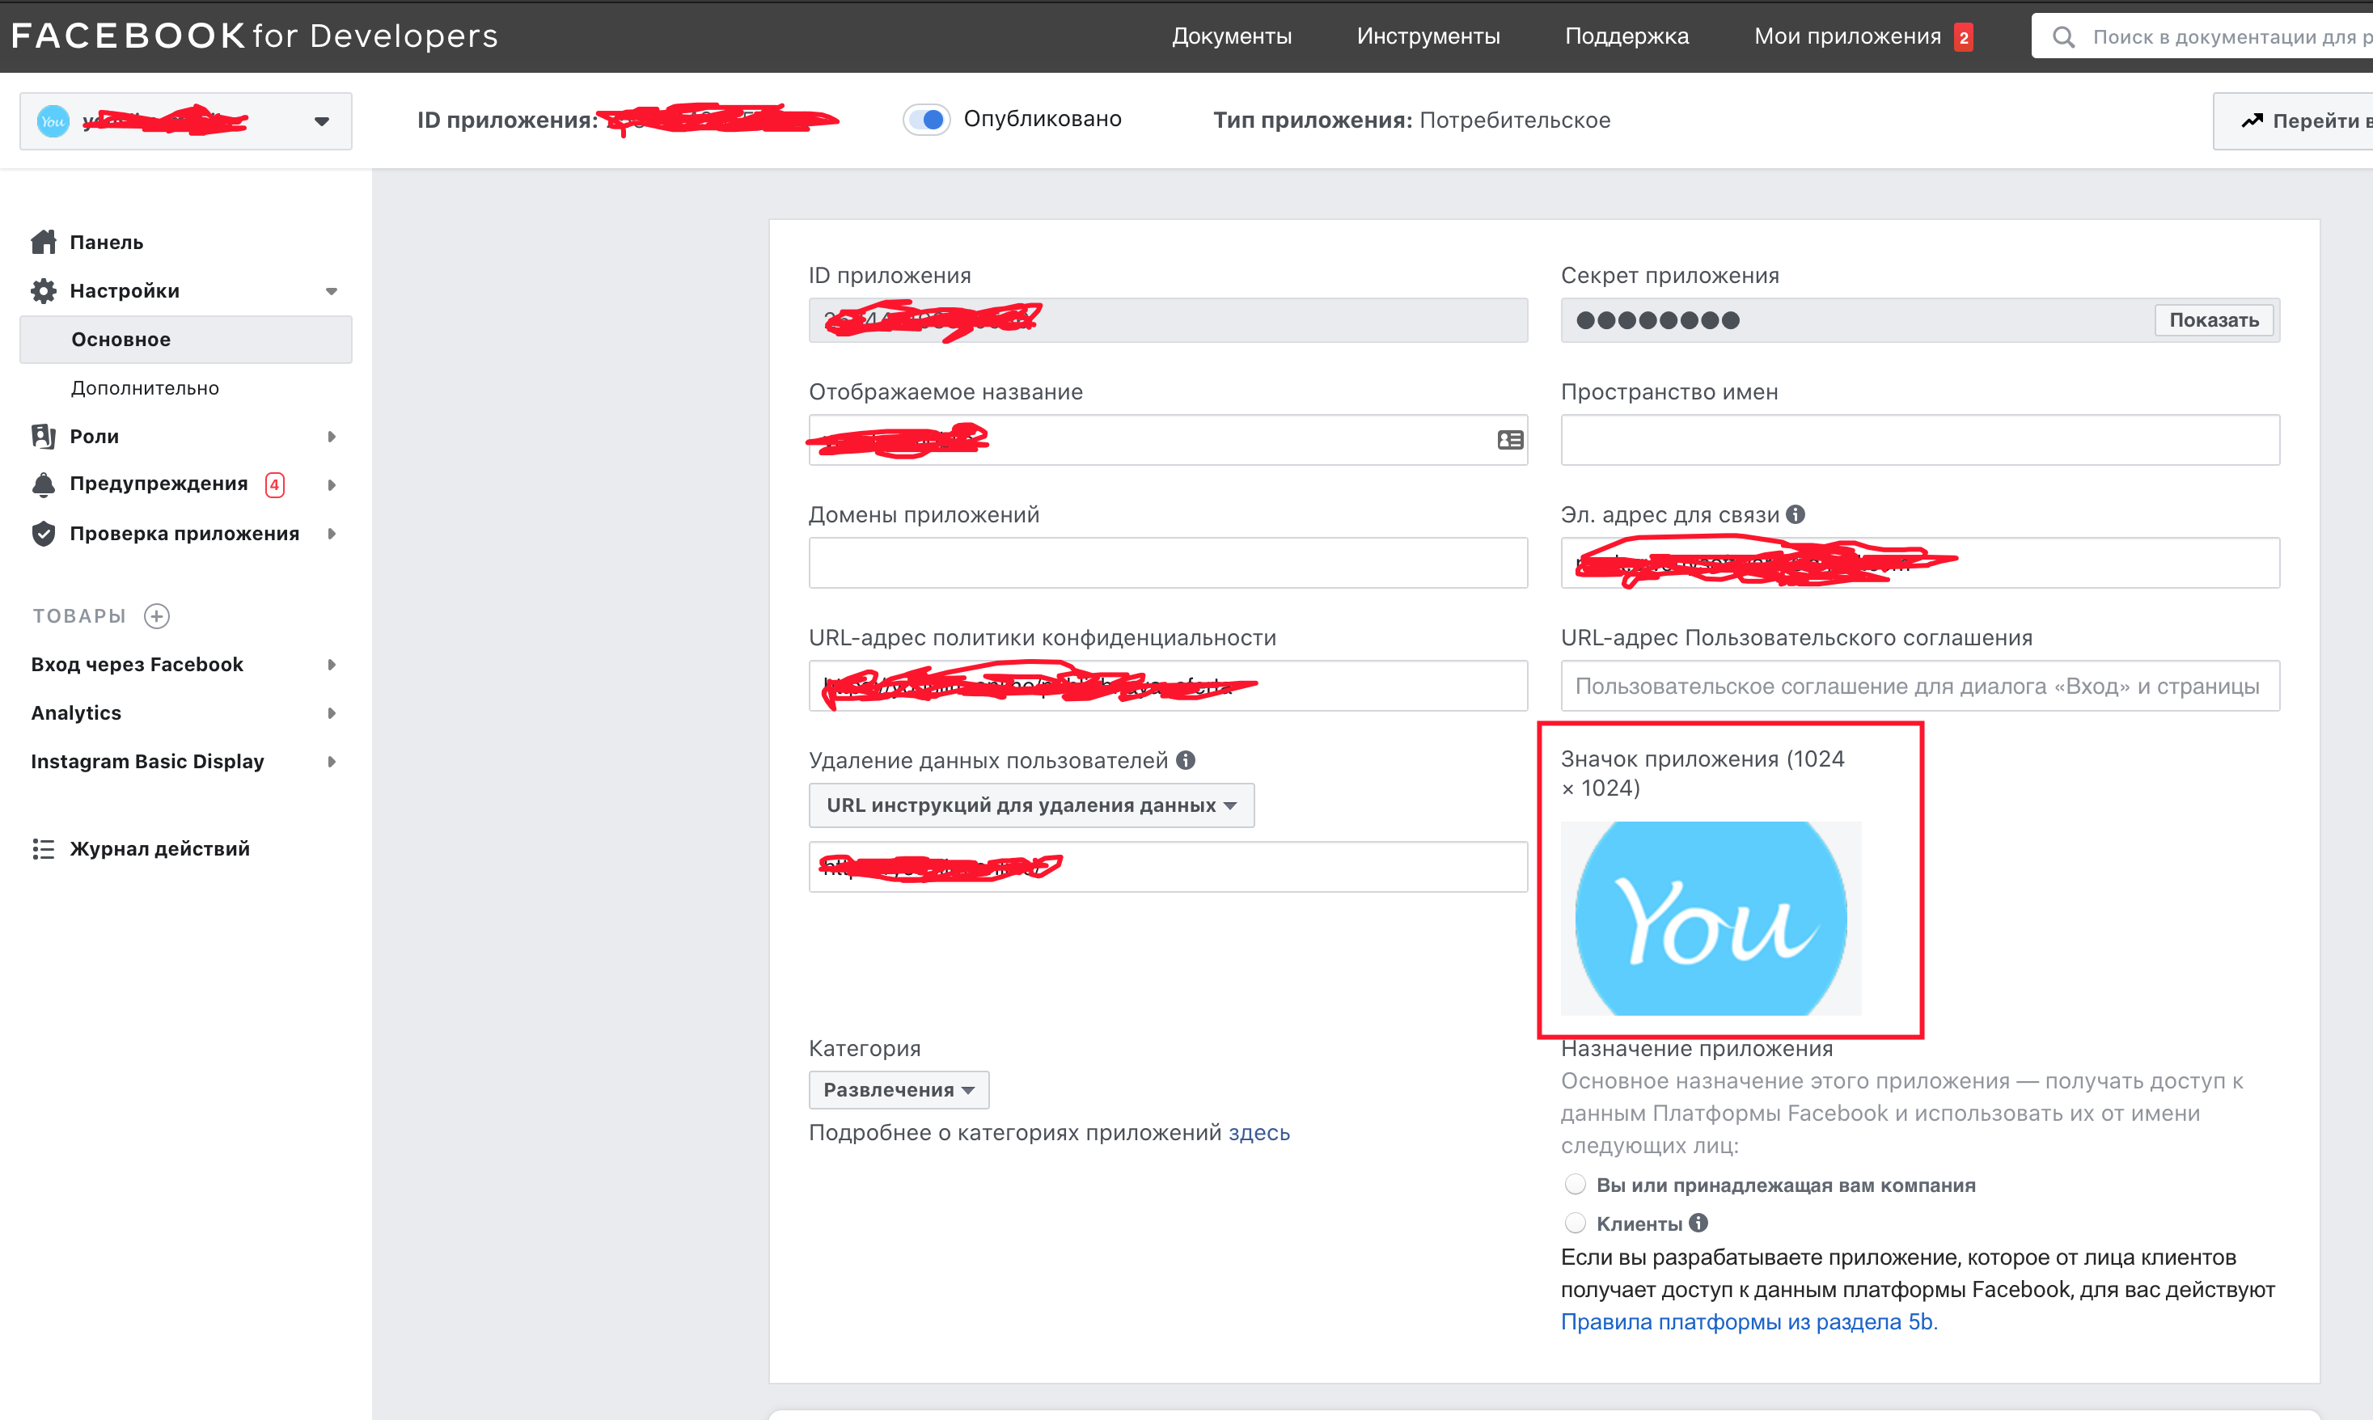Click the Домены приложений input field
This screenshot has width=2373, height=1420.
coord(1167,563)
